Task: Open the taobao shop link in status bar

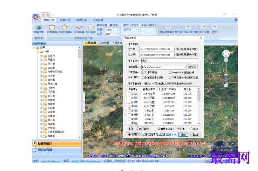Action: tap(86, 161)
